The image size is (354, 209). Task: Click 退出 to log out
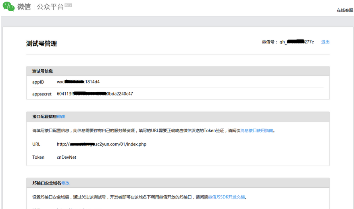pyautogui.click(x=325, y=42)
